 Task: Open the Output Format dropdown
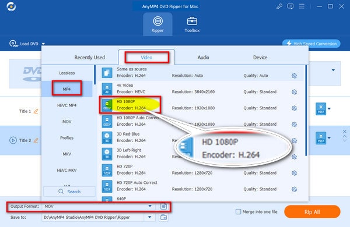tap(150, 206)
